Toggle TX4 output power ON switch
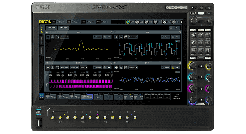The image size is (246, 134). coord(175,68)
